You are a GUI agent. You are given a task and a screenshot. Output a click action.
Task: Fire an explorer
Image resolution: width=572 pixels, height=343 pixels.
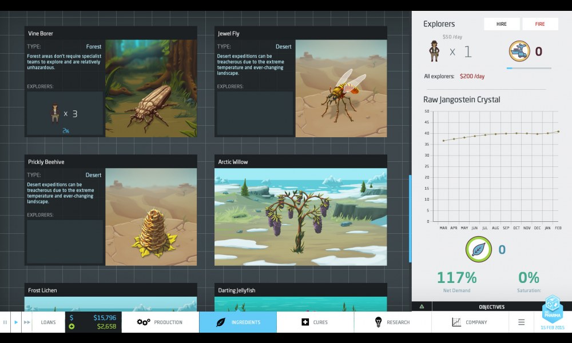pos(540,24)
